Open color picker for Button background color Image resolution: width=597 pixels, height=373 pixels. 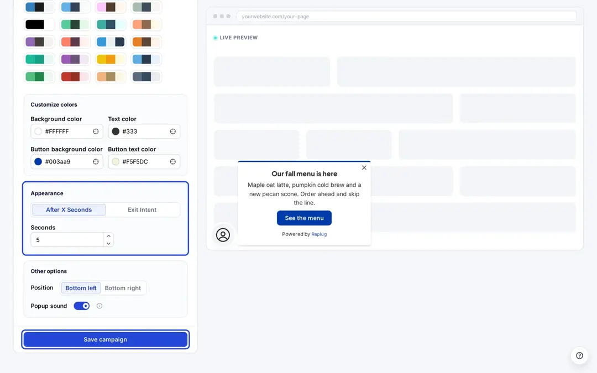[x=96, y=162]
